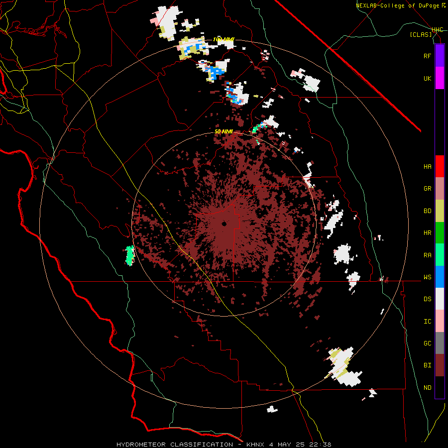Select the olive BD legend color swatch
448x448 pixels.
[x=440, y=211]
